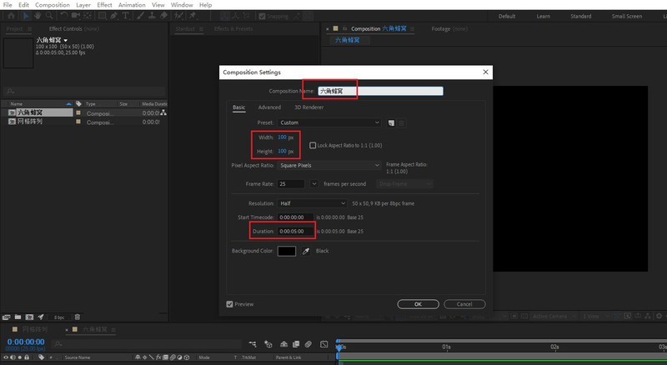Open the Preset dropdown set to Custom

pyautogui.click(x=329, y=122)
